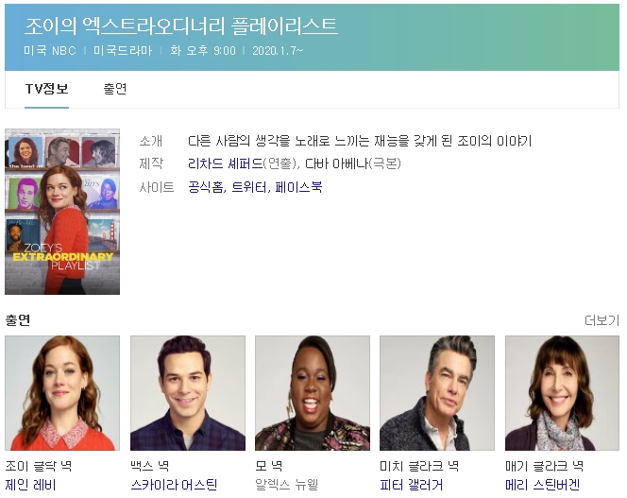This screenshot has width=627, height=498.
Task: Click the photo of 맥스 actor
Action: pyautogui.click(x=187, y=393)
